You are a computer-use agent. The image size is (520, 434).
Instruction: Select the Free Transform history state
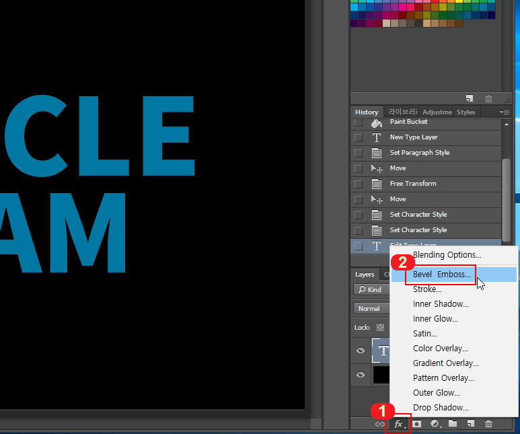(x=426, y=184)
